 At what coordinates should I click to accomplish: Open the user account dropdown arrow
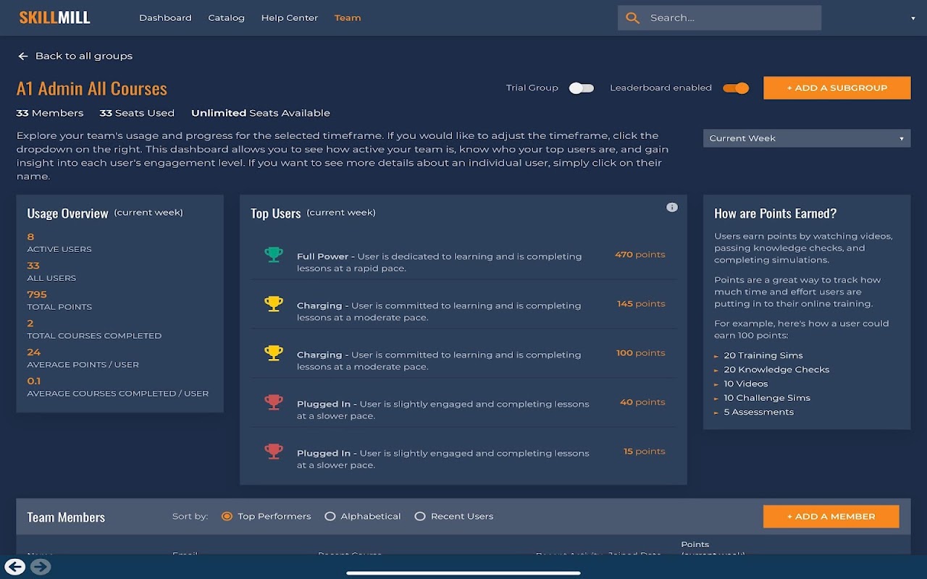tap(913, 19)
